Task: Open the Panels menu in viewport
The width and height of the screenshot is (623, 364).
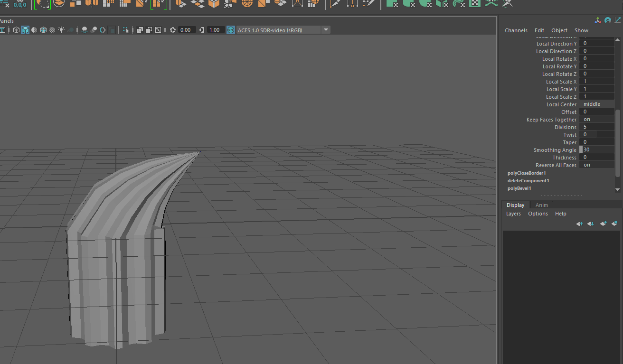Action: [7, 21]
